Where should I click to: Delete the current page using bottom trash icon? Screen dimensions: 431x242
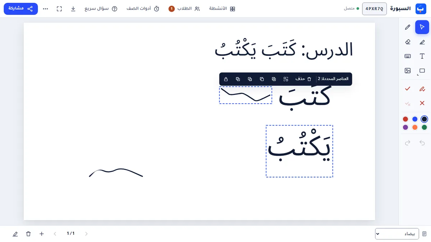28,234
